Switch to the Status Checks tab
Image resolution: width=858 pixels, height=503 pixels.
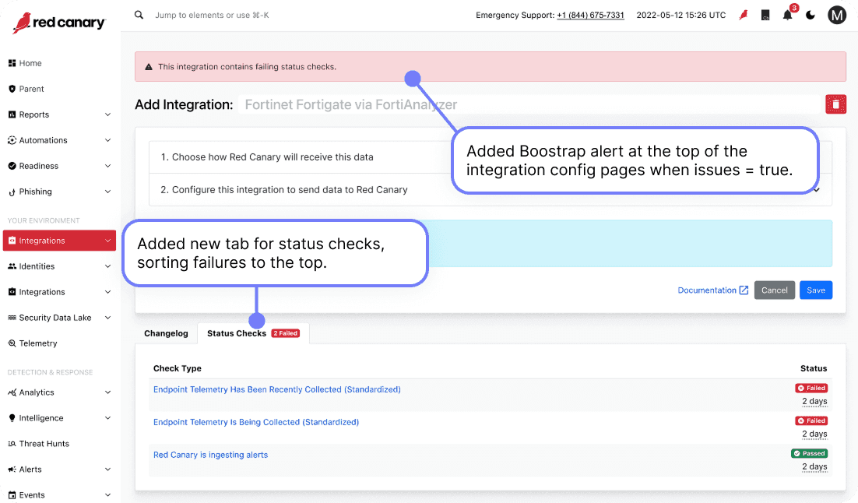[253, 333]
